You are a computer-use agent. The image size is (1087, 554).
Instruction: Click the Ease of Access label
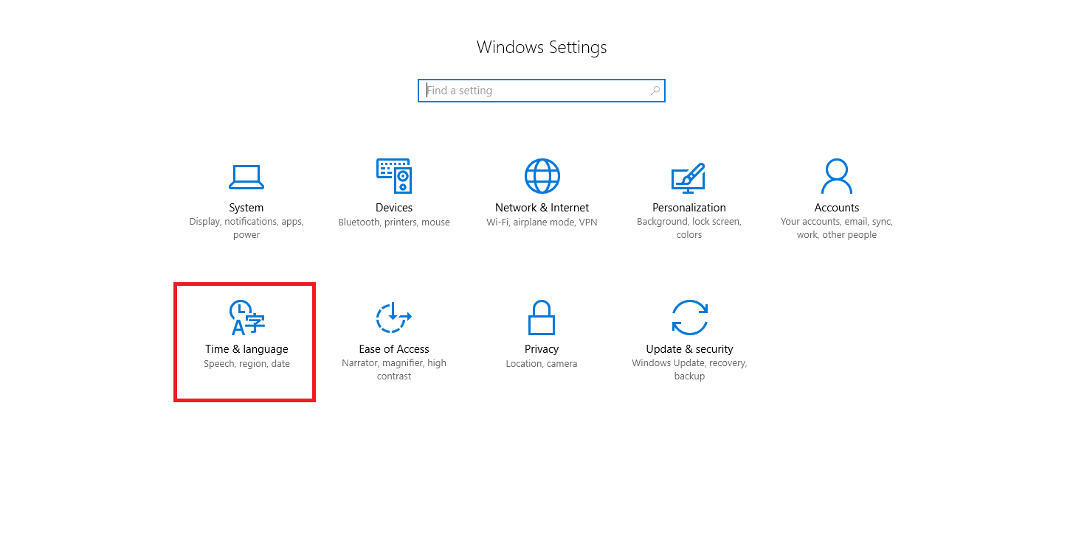[394, 349]
